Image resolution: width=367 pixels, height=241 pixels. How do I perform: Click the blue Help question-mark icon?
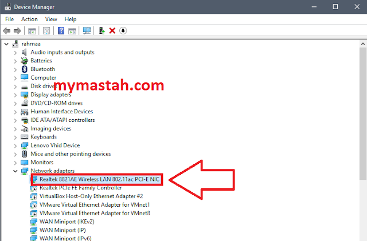tap(61, 30)
